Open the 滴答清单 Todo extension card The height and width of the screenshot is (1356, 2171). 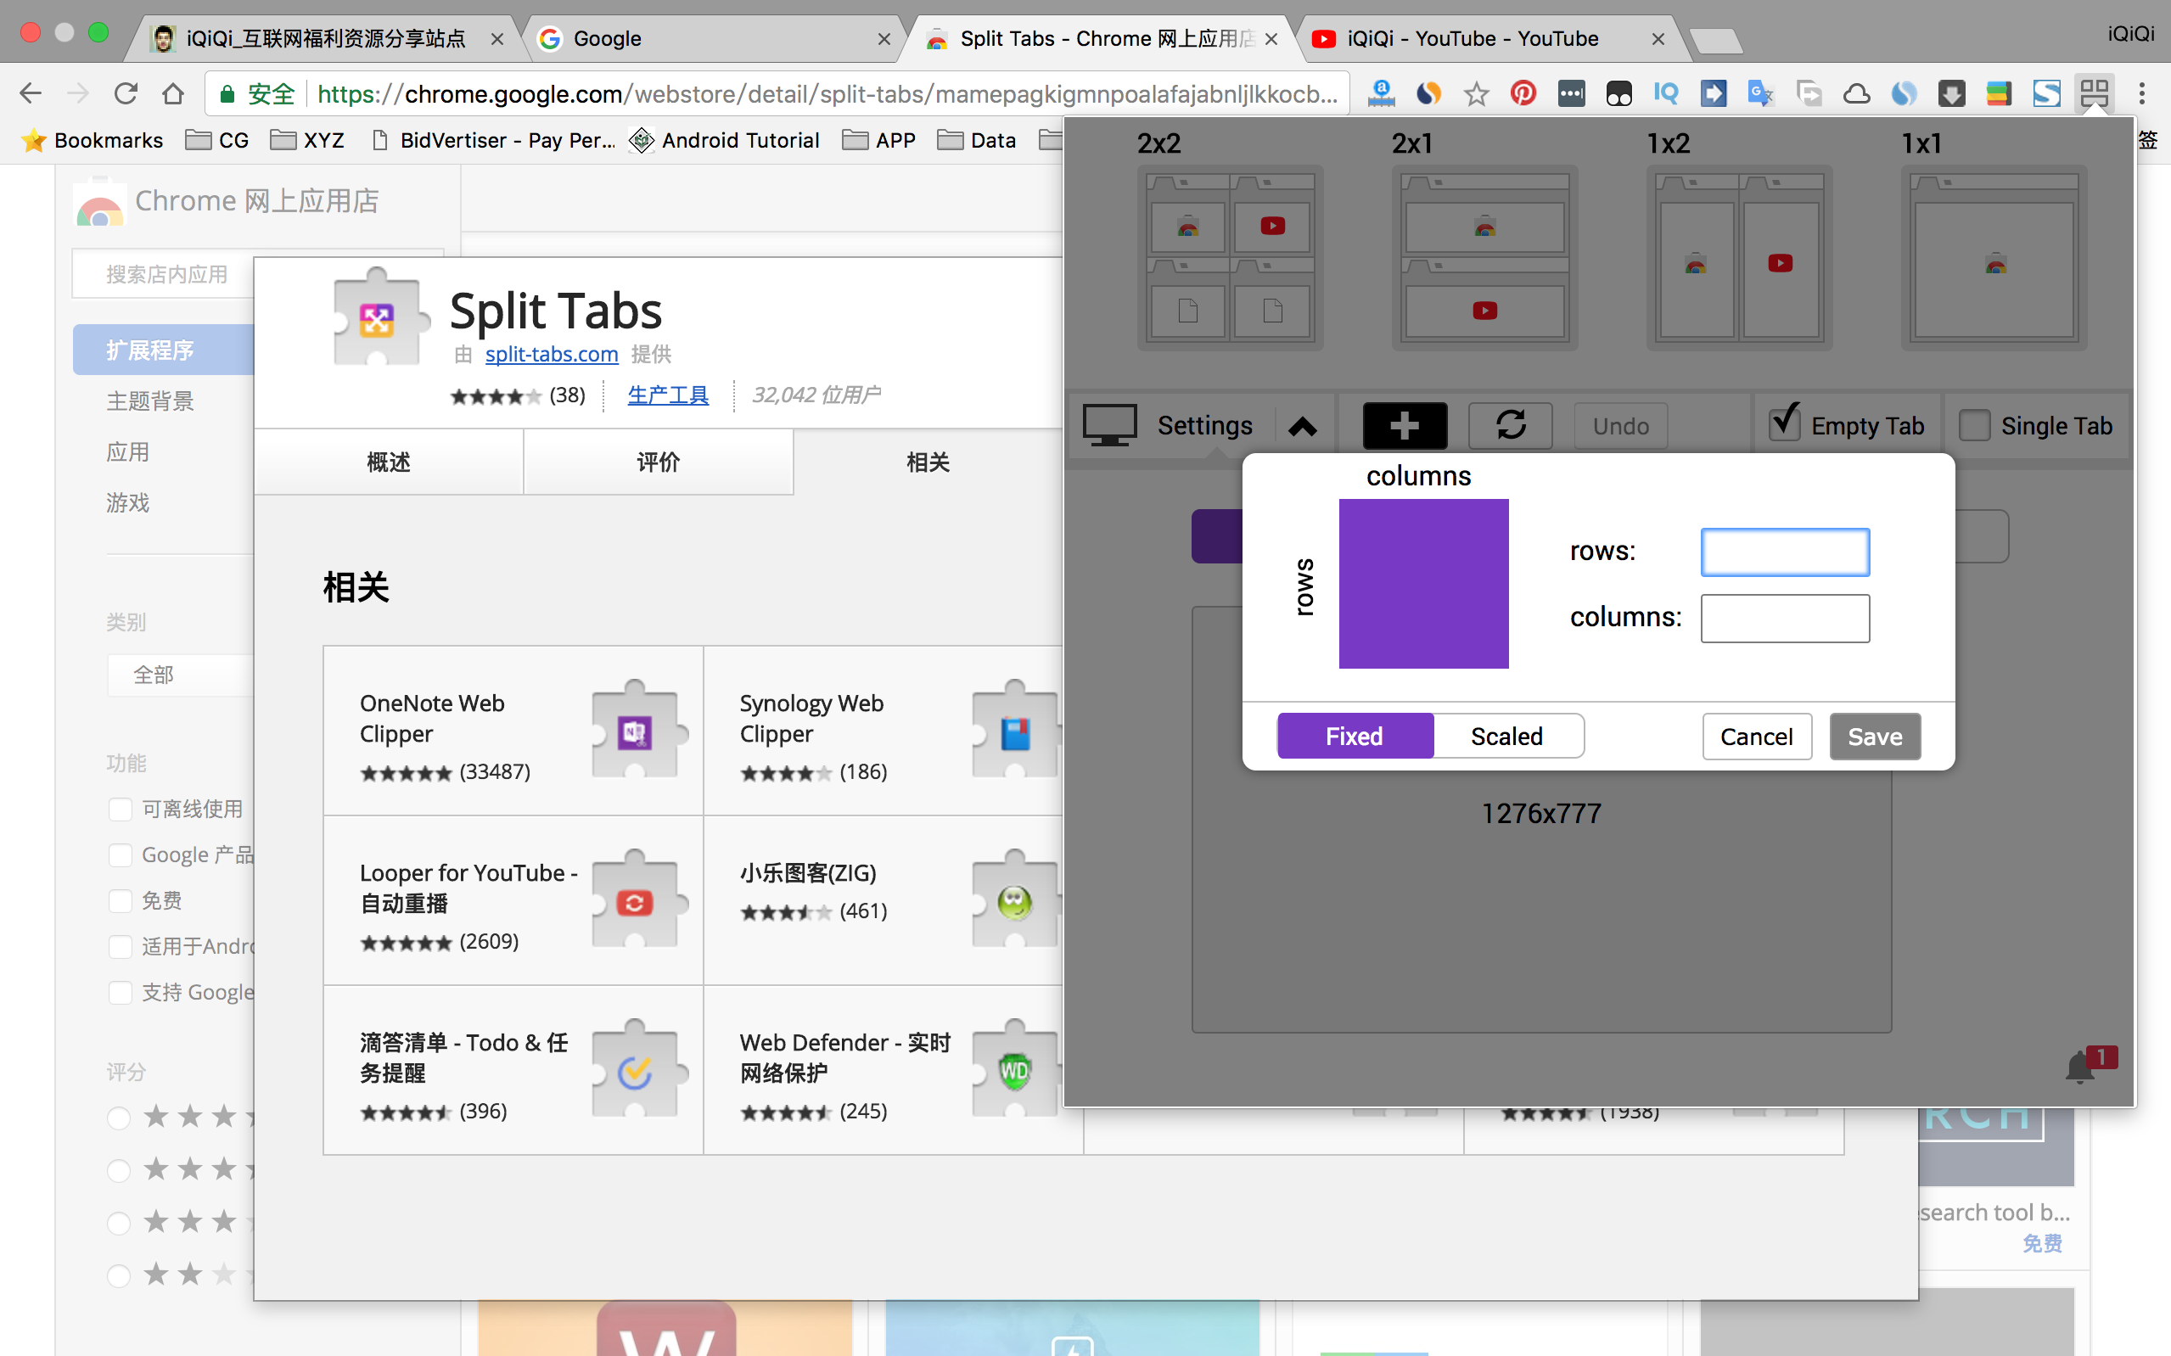pos(513,1070)
